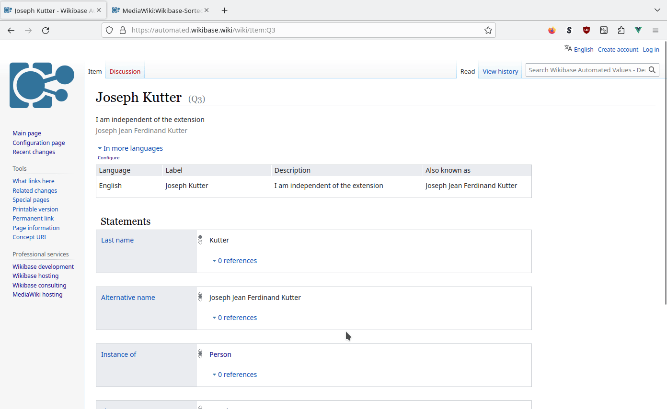Expand 0 references under Last name
Image resolution: width=667 pixels, height=409 pixels.
coord(234,260)
